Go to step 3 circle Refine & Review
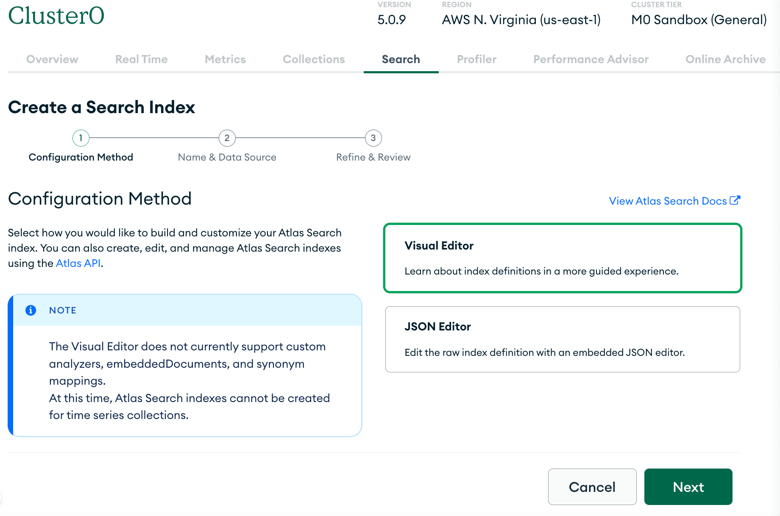Image resolution: width=780 pixels, height=516 pixels. [x=373, y=138]
